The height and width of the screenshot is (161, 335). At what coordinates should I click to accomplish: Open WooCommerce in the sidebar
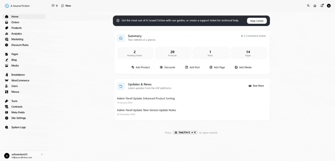click(20, 80)
